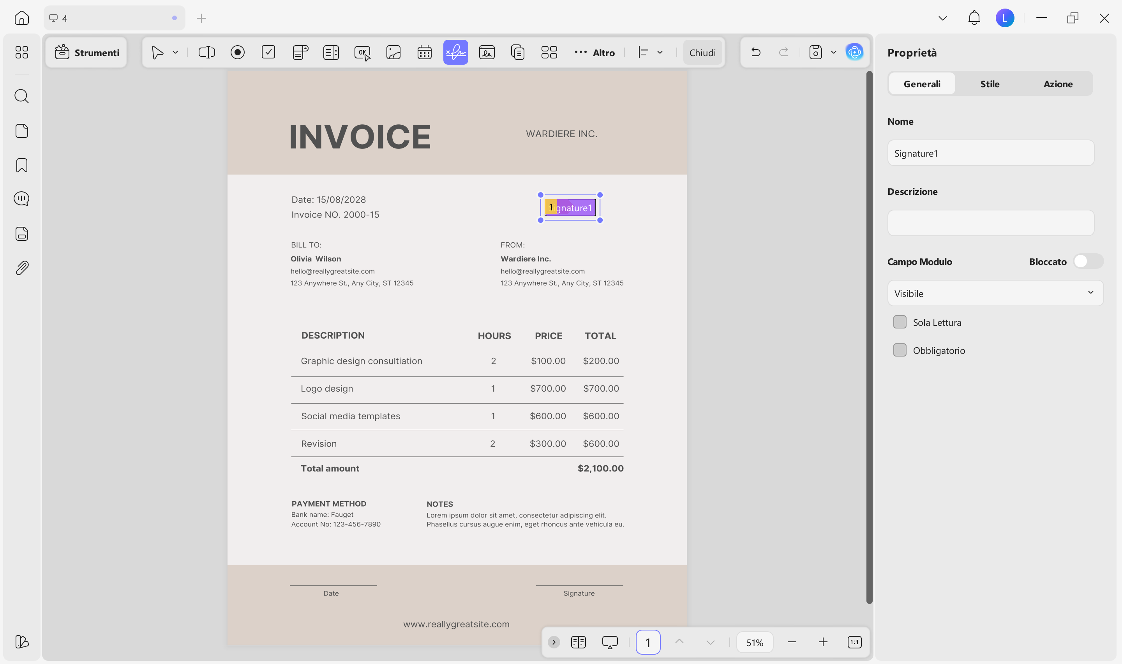Click the 51% zoom level field

[754, 642]
